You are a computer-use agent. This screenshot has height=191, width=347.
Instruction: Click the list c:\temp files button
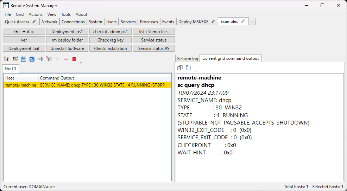point(154,32)
